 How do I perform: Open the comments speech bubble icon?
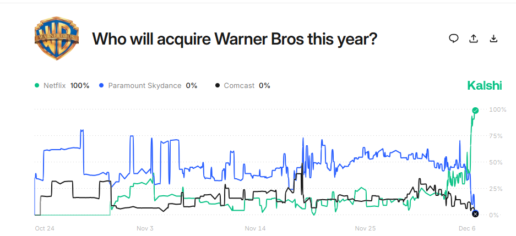tap(454, 39)
